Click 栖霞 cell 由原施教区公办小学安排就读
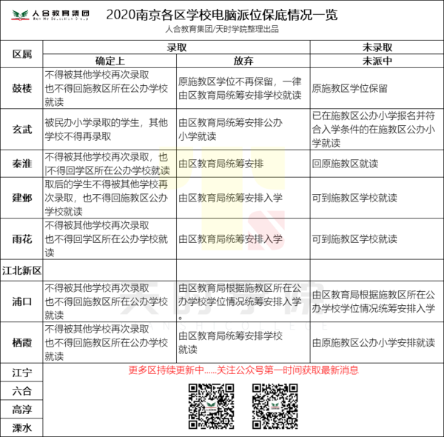Screen dimensions: 444x437 (377, 343)
